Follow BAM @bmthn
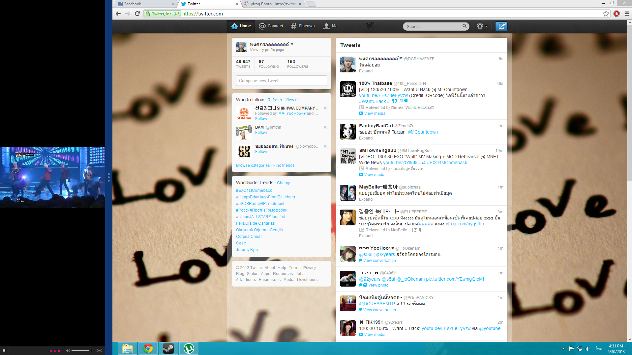This screenshot has height=355, width=632. point(261,133)
